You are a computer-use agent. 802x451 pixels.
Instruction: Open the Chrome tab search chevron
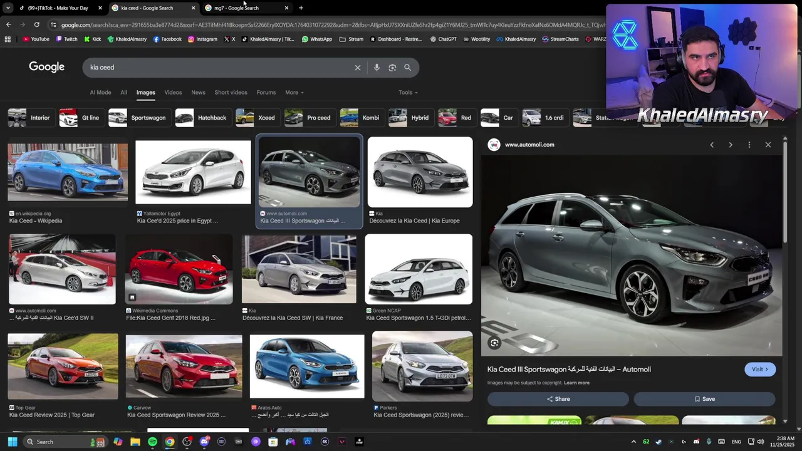(8, 8)
